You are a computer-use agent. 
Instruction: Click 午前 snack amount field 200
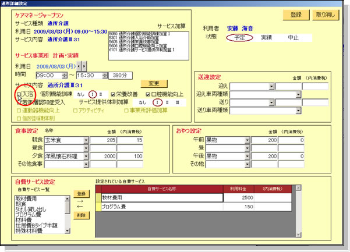click(x=264, y=140)
